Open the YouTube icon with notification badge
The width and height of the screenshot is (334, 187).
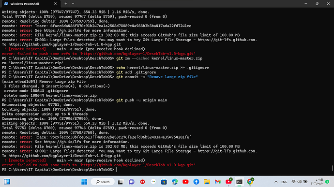pos(229,182)
